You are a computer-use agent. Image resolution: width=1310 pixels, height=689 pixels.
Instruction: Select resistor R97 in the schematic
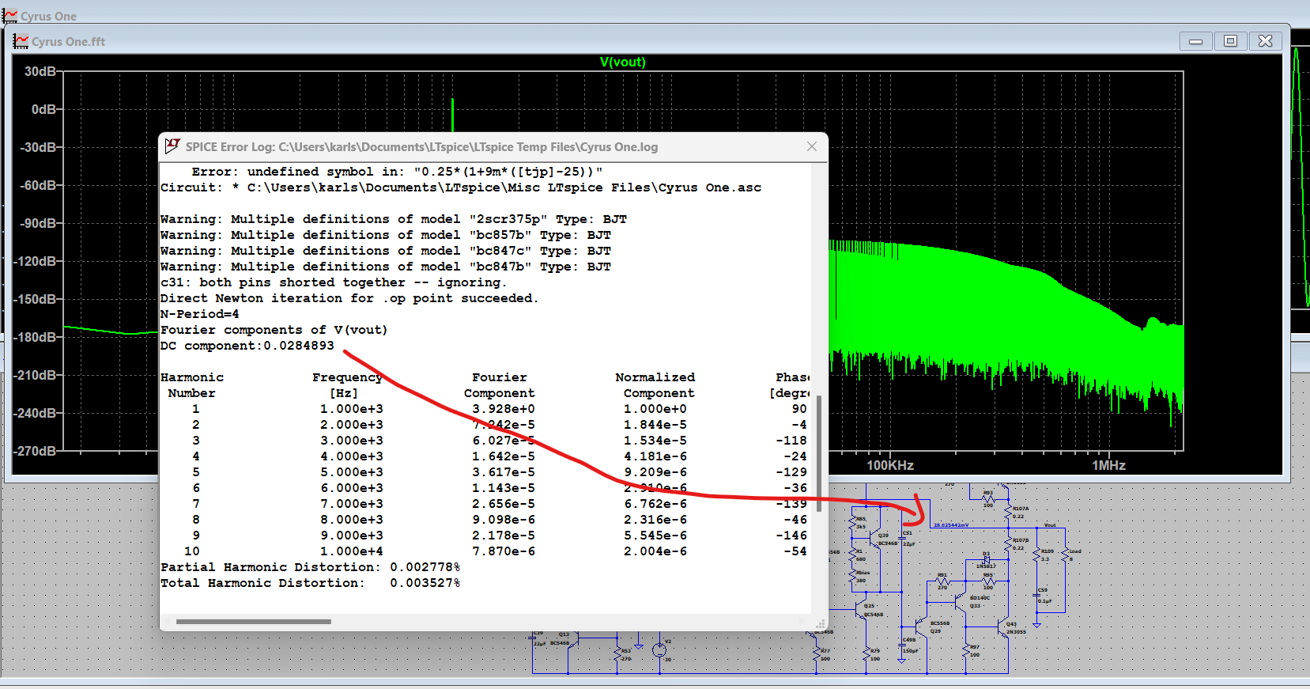[965, 651]
